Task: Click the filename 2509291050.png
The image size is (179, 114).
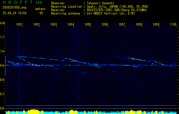Action: [x=15, y=8]
